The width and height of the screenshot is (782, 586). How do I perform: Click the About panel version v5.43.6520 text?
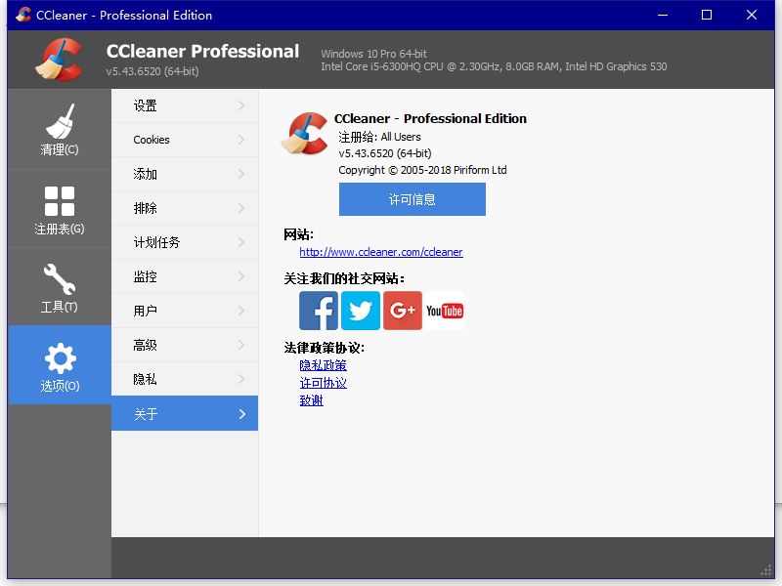click(x=385, y=153)
